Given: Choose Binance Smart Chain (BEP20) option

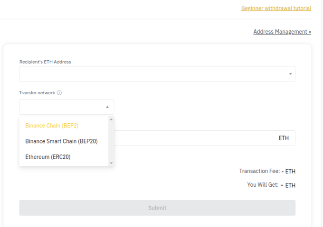Looking at the screenshot, I should [61, 141].
